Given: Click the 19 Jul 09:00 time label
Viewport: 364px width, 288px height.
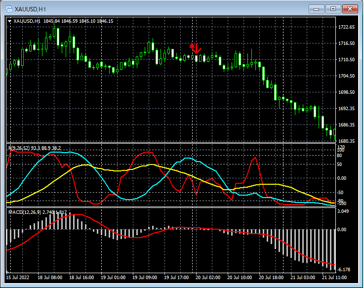Looking at the screenshot, I should [x=145, y=278].
